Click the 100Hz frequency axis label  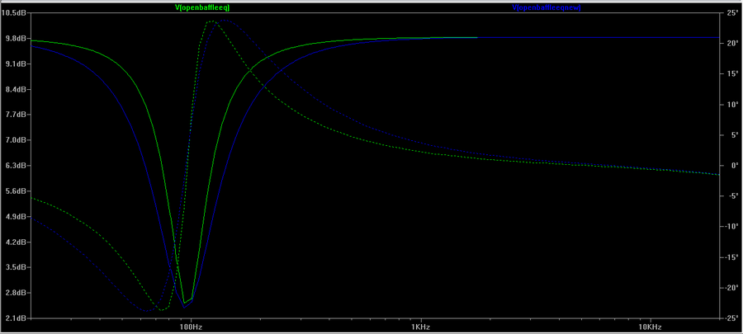191,327
